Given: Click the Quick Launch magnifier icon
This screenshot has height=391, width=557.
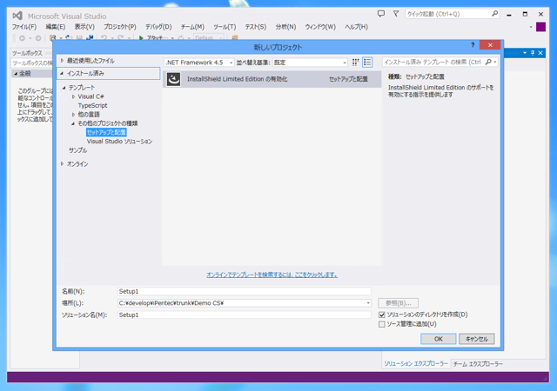Looking at the screenshot, I should pos(494,14).
